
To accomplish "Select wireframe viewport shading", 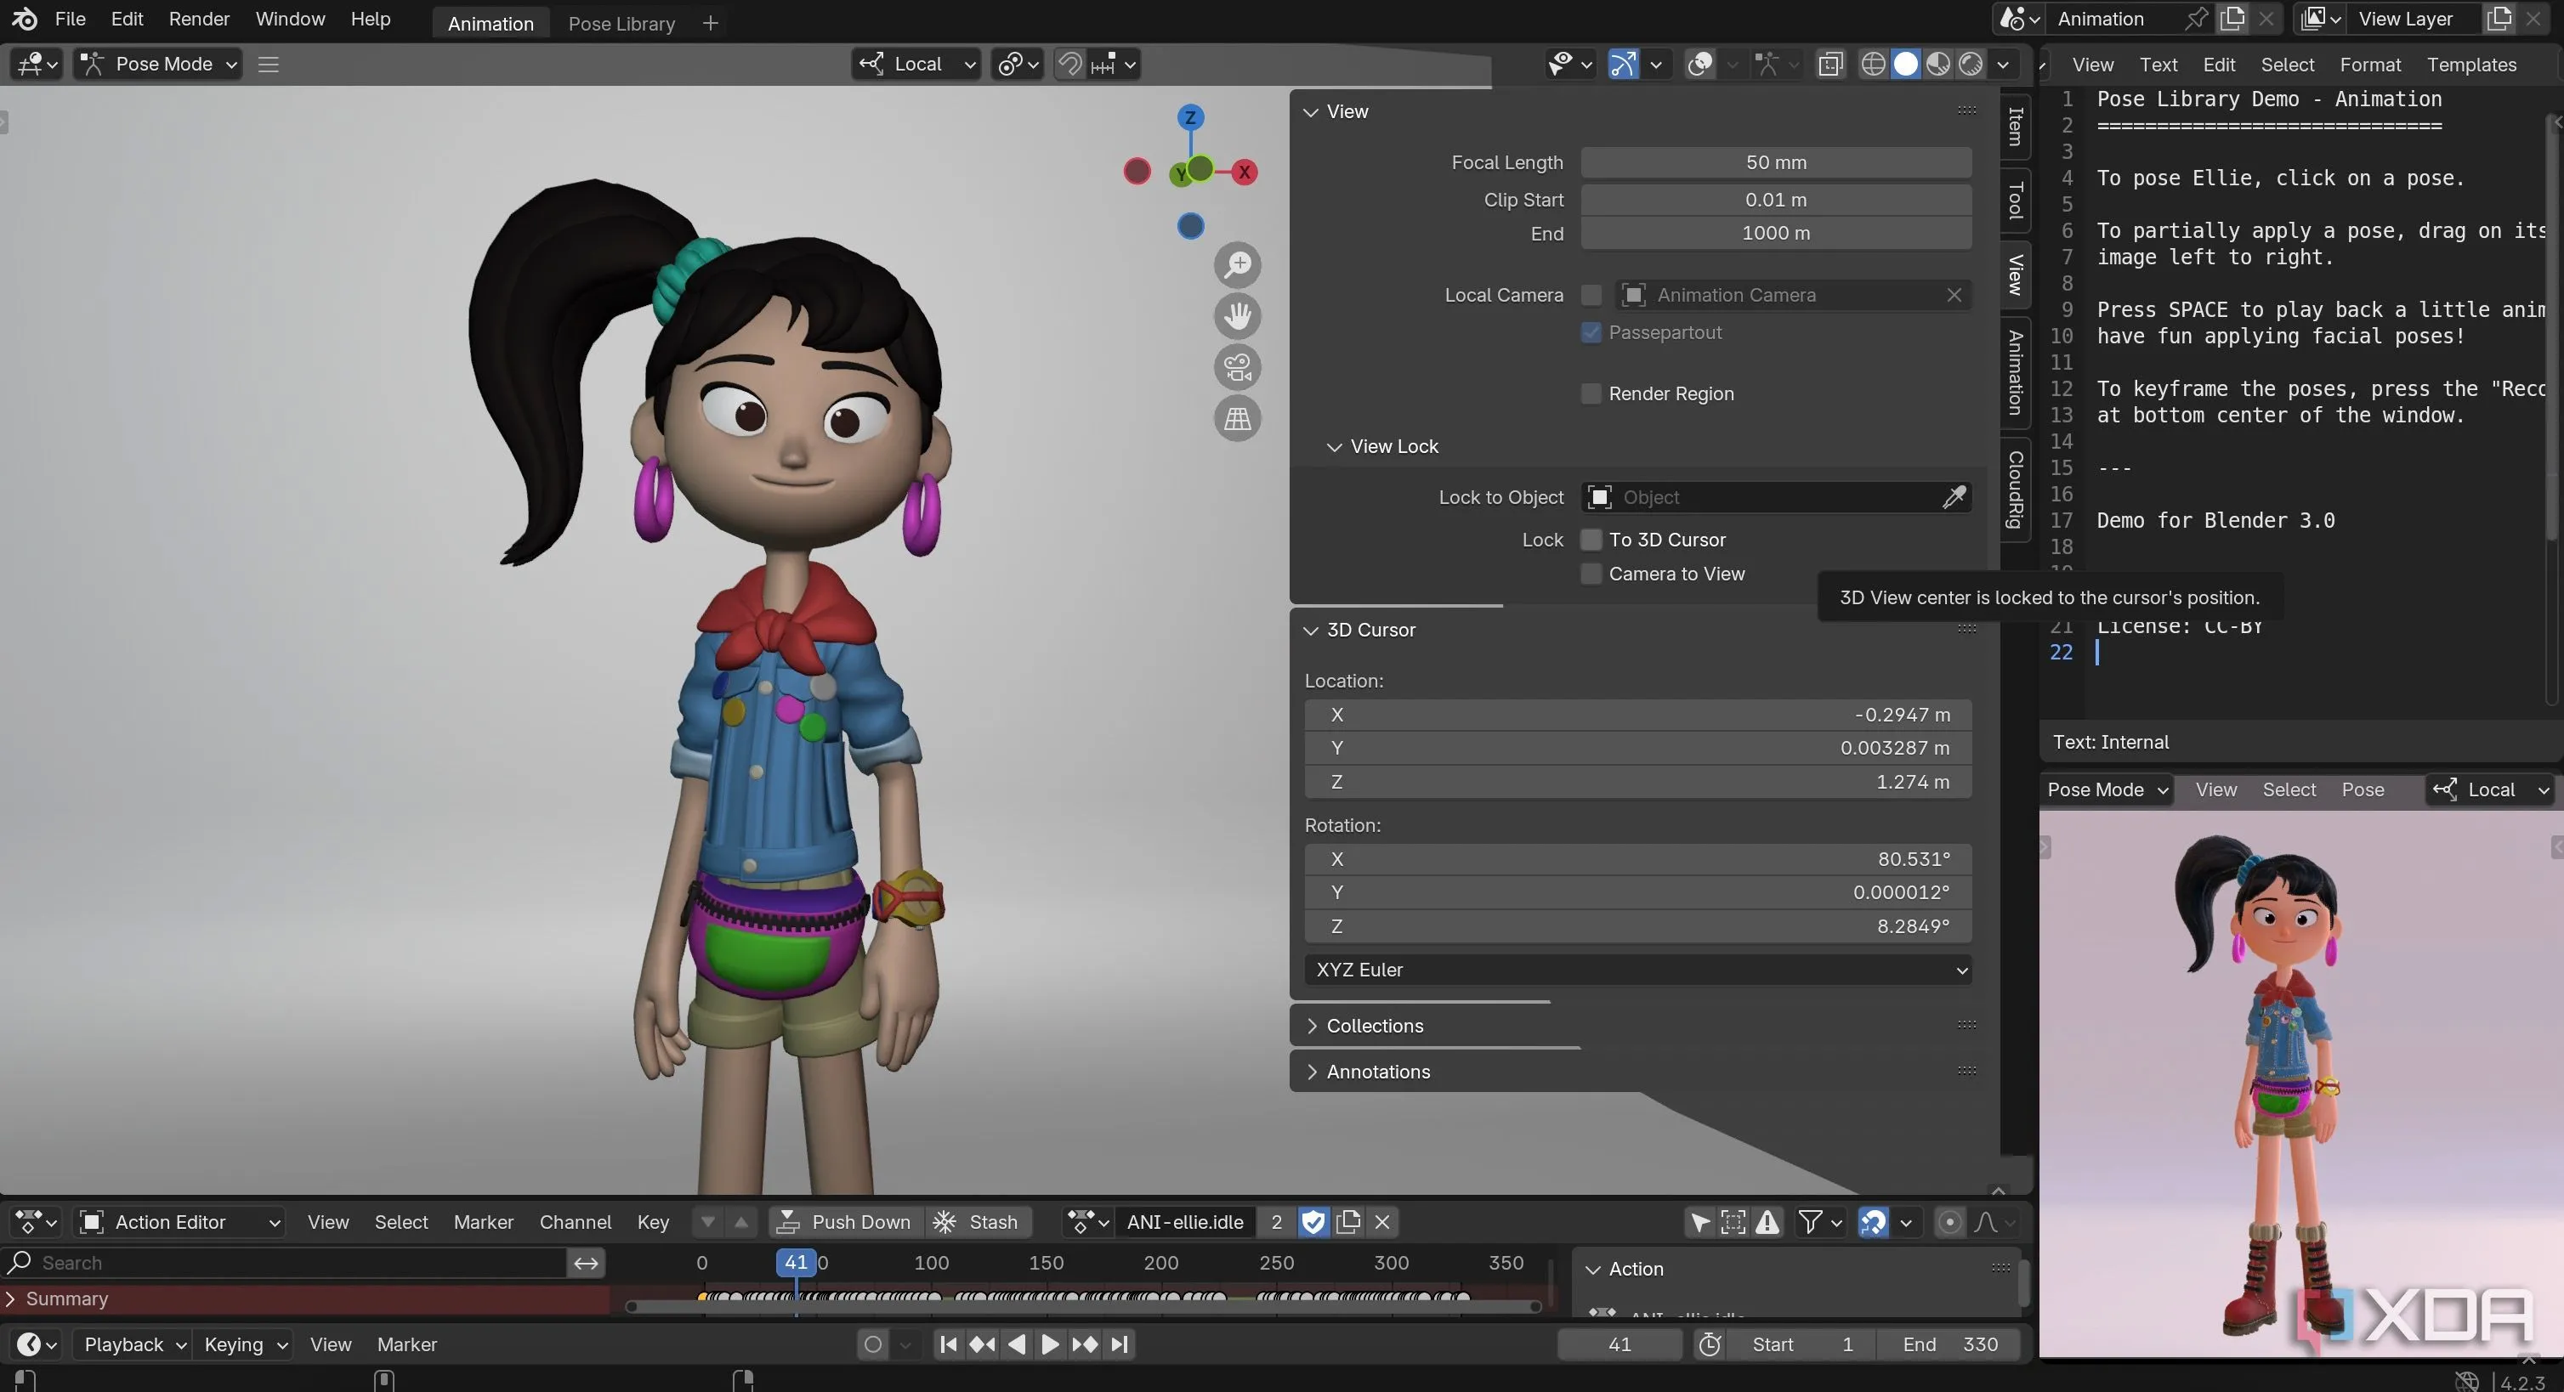I will coord(1872,65).
